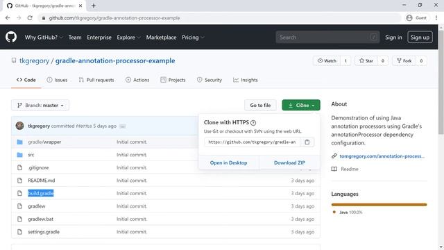Image resolution: width=444 pixels, height=250 pixels.
Task: Click the GitHub octocat logo
Action: pos(11,37)
